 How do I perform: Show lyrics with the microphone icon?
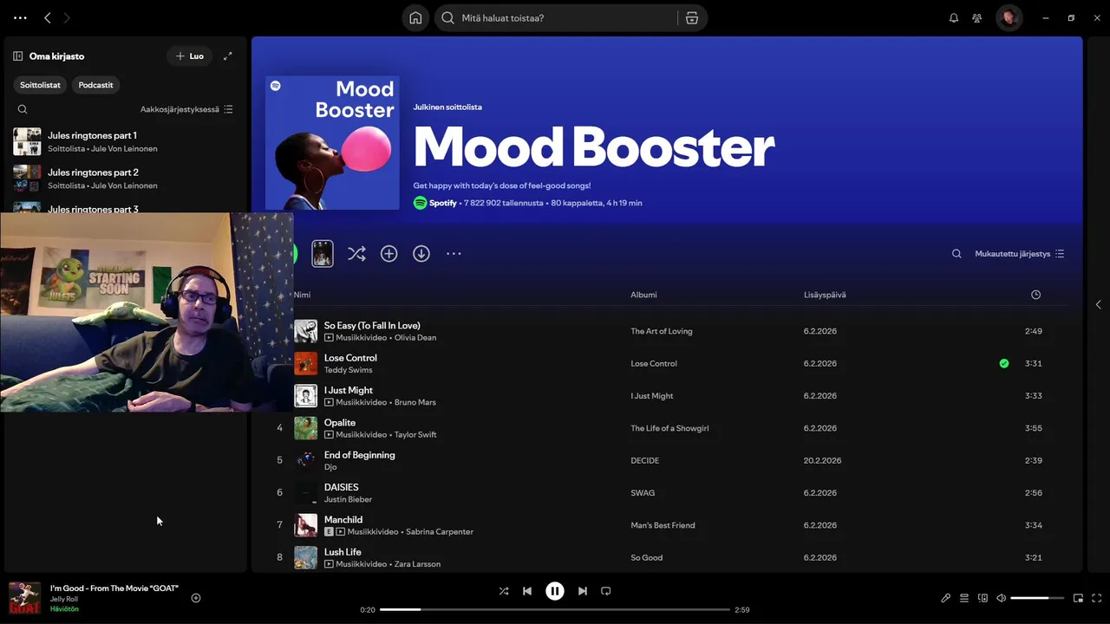click(x=946, y=598)
